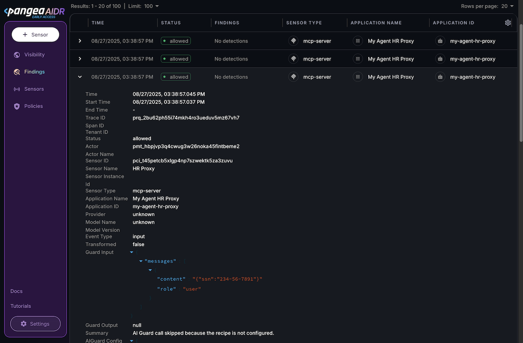Image resolution: width=523 pixels, height=343 pixels.
Task: Click the page vertical scrollbar
Action: (521, 83)
